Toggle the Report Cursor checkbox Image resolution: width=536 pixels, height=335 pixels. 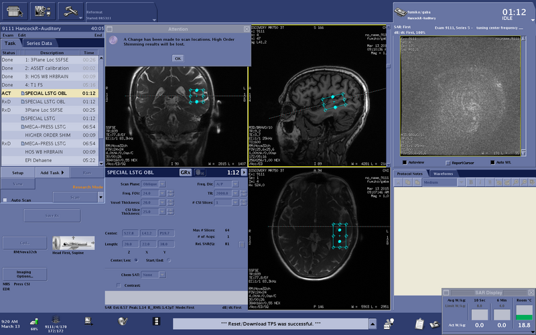448,163
